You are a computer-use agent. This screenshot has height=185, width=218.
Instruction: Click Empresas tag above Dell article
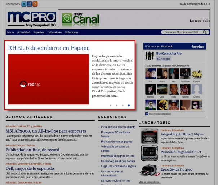(x=36, y=164)
